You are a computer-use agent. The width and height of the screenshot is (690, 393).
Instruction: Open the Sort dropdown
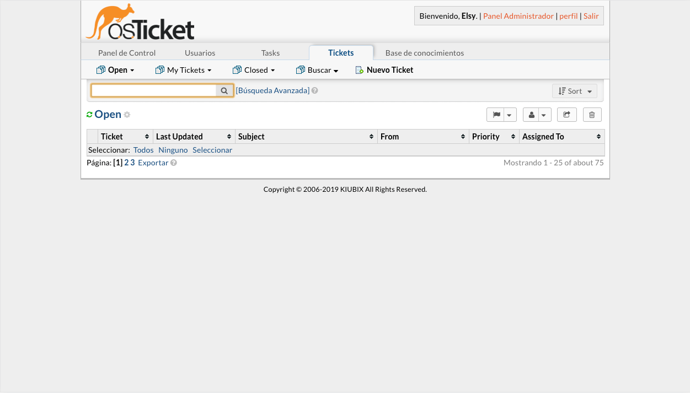574,91
